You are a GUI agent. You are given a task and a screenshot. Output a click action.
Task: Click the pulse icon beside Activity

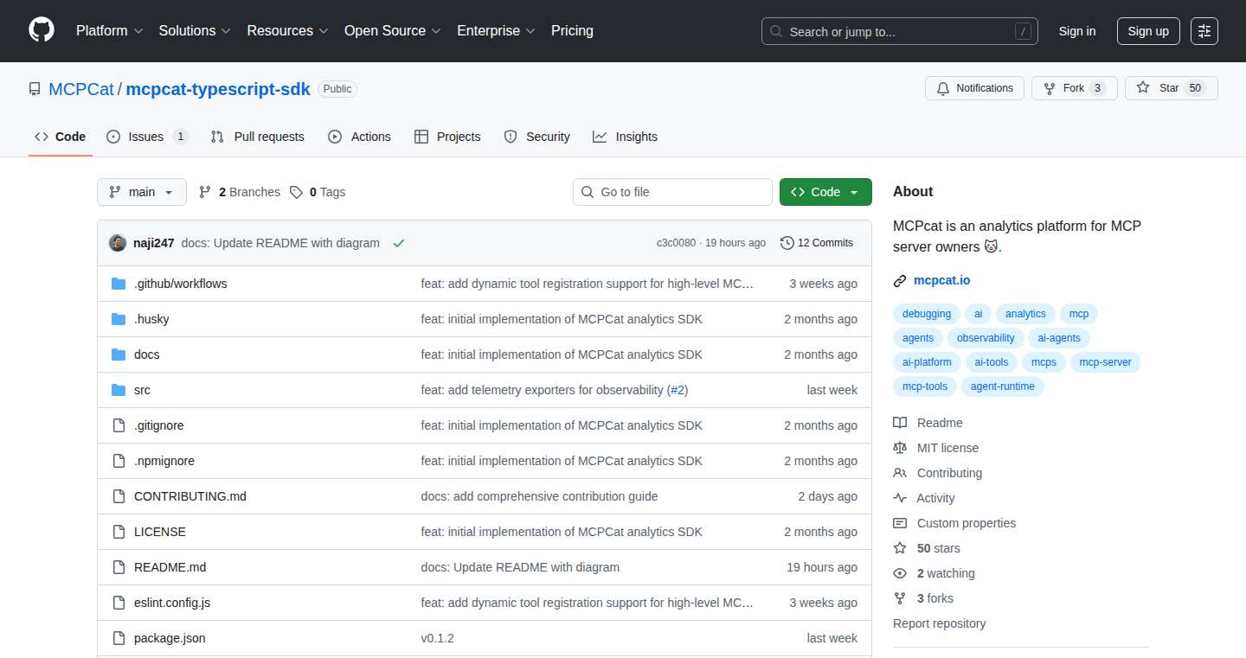[900, 498]
